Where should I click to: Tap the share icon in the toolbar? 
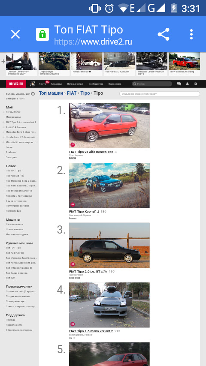point(164,34)
